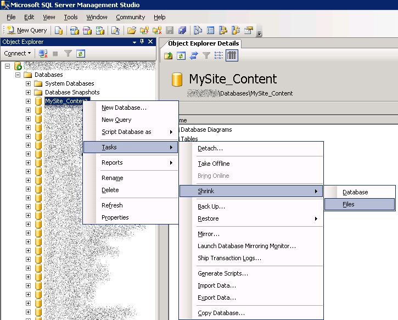Click Detach... in the Tasks submenu
Screen dimensions: 398x320
(210, 148)
